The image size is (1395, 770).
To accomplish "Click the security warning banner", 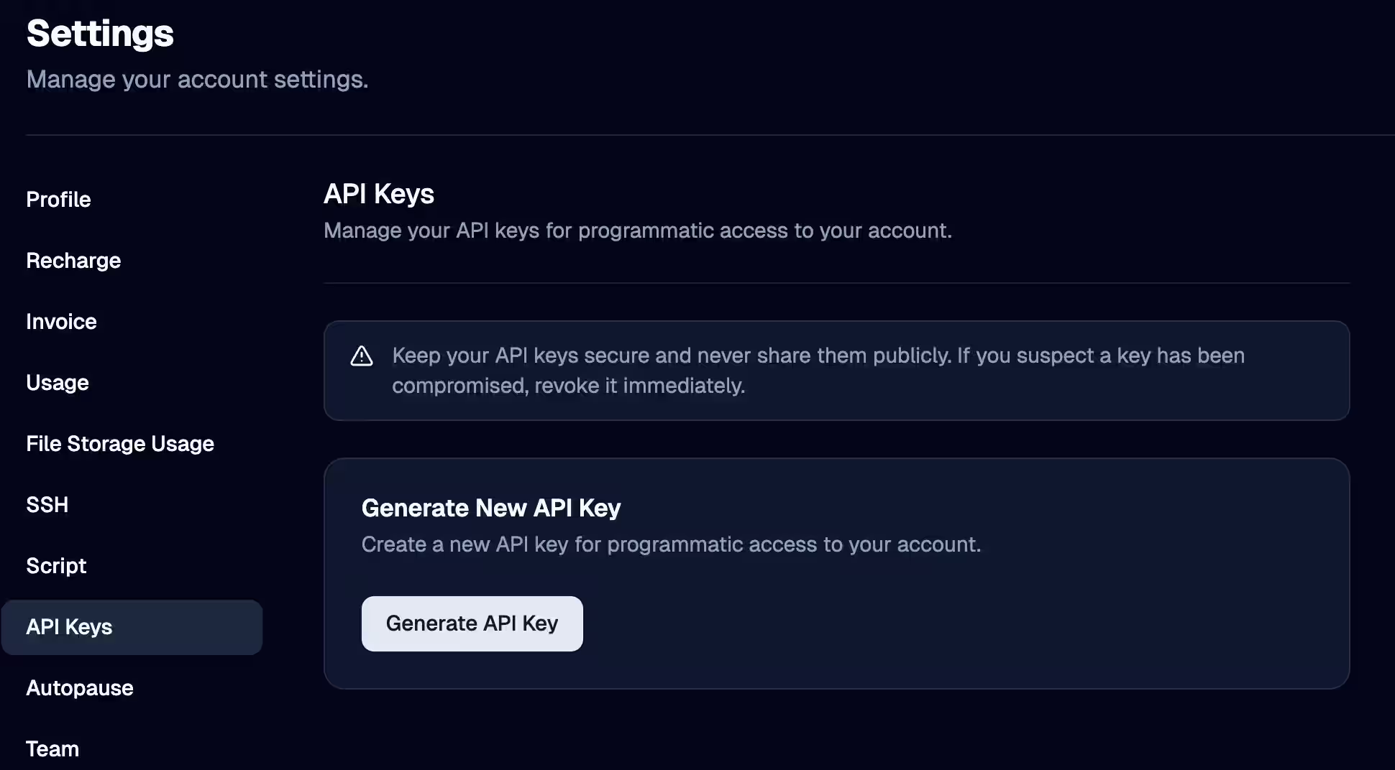I will [836, 371].
